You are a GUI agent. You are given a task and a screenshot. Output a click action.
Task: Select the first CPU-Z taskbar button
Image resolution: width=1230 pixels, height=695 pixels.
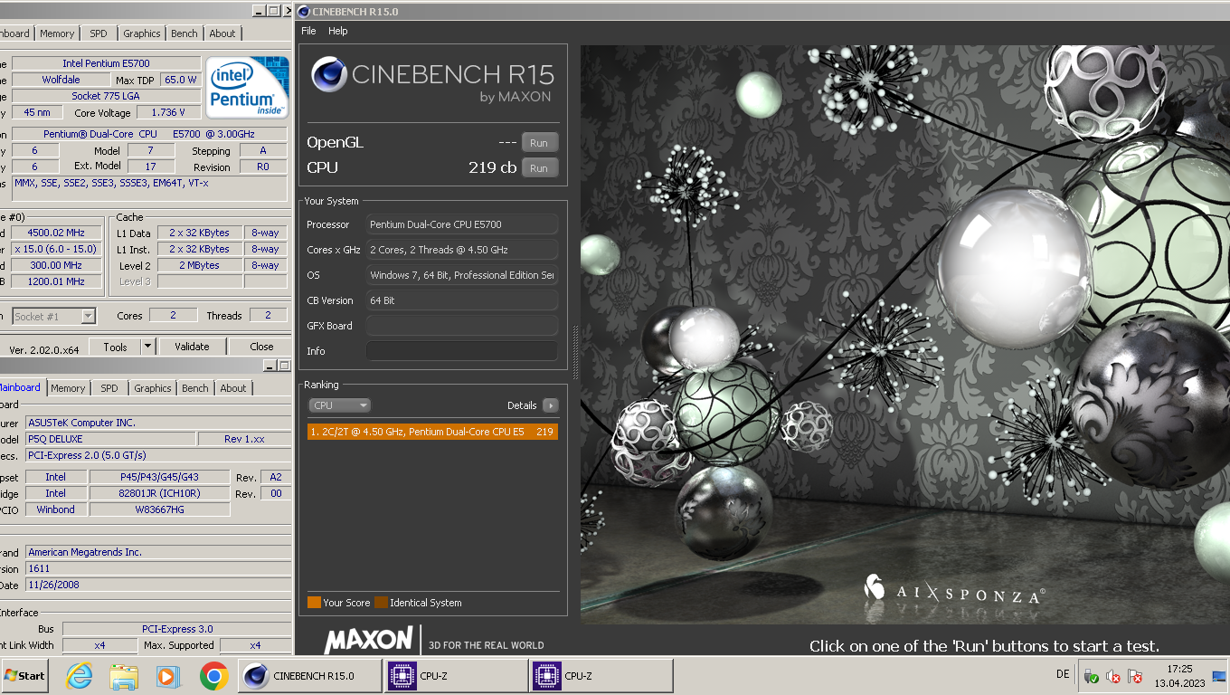click(457, 676)
